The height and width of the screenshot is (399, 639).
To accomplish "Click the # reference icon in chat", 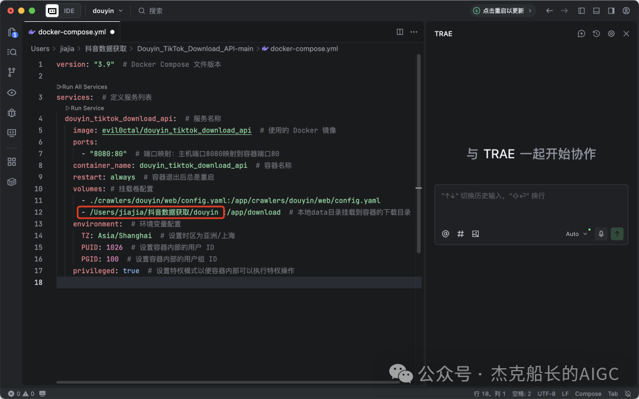I will [460, 233].
